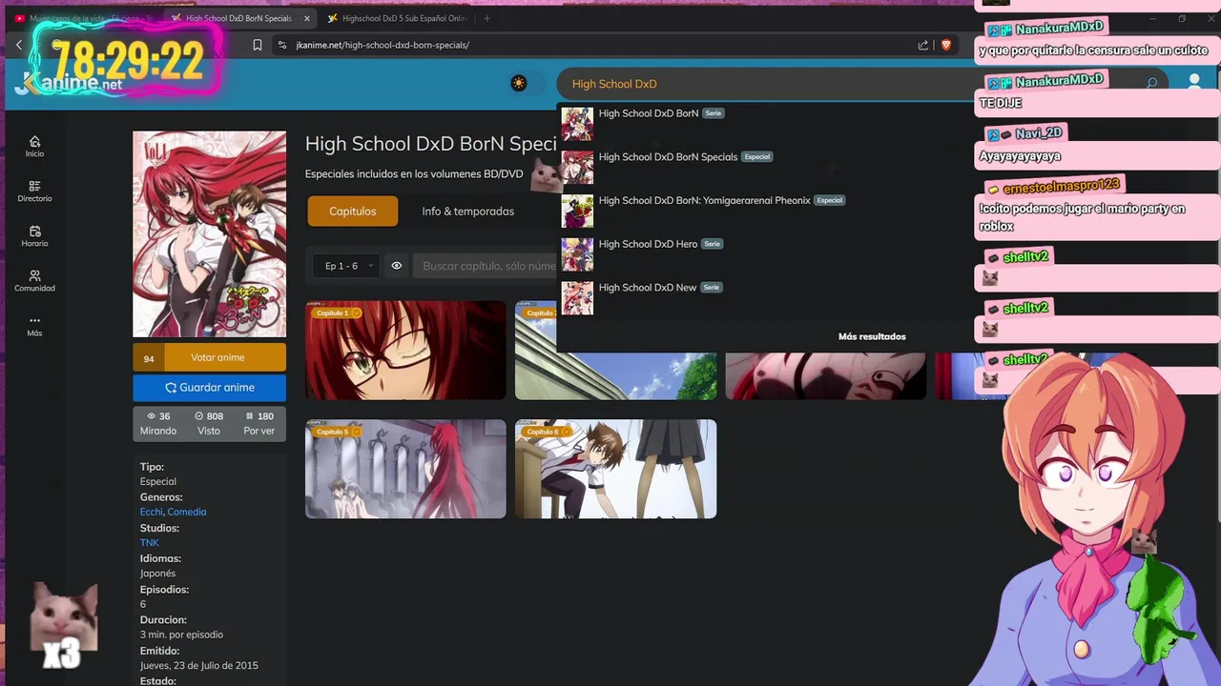Viewport: 1221px width, 686px height.
Task: Open the Más menu in the sidebar
Action: pos(34,326)
